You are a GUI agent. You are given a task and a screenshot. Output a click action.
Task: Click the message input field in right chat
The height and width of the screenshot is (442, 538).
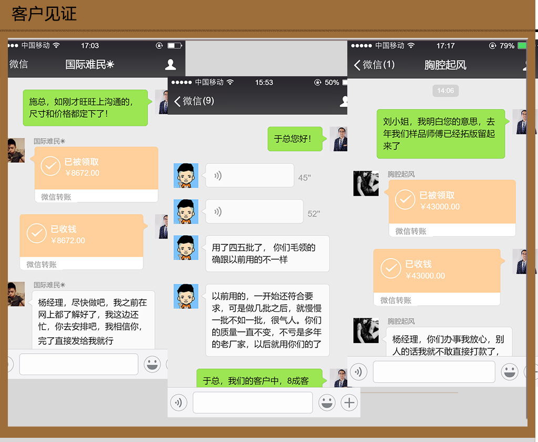434,372
